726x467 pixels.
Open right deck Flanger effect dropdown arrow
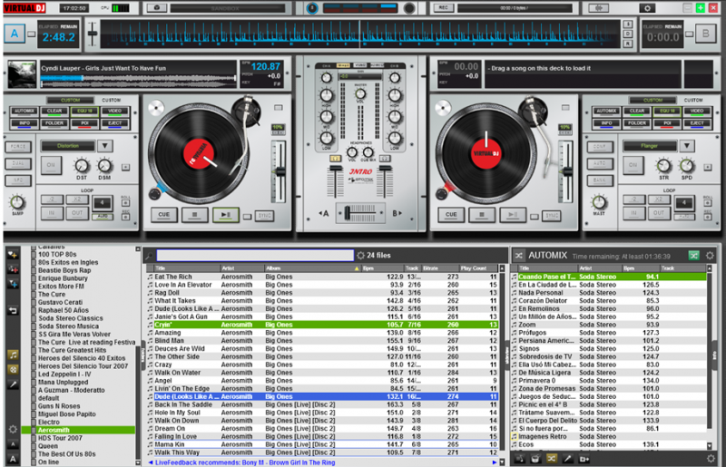[x=687, y=146]
